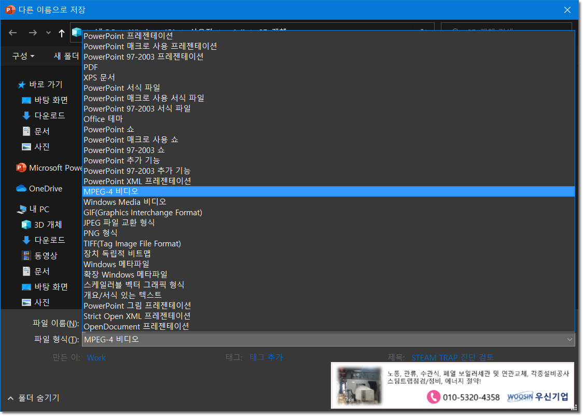The height and width of the screenshot is (416, 583).
Task: Close the 다른 이름으로 저장 dialog
Action: click(x=567, y=10)
